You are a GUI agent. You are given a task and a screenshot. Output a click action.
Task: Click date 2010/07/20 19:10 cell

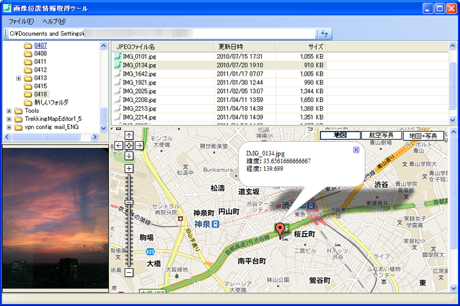[x=239, y=65]
